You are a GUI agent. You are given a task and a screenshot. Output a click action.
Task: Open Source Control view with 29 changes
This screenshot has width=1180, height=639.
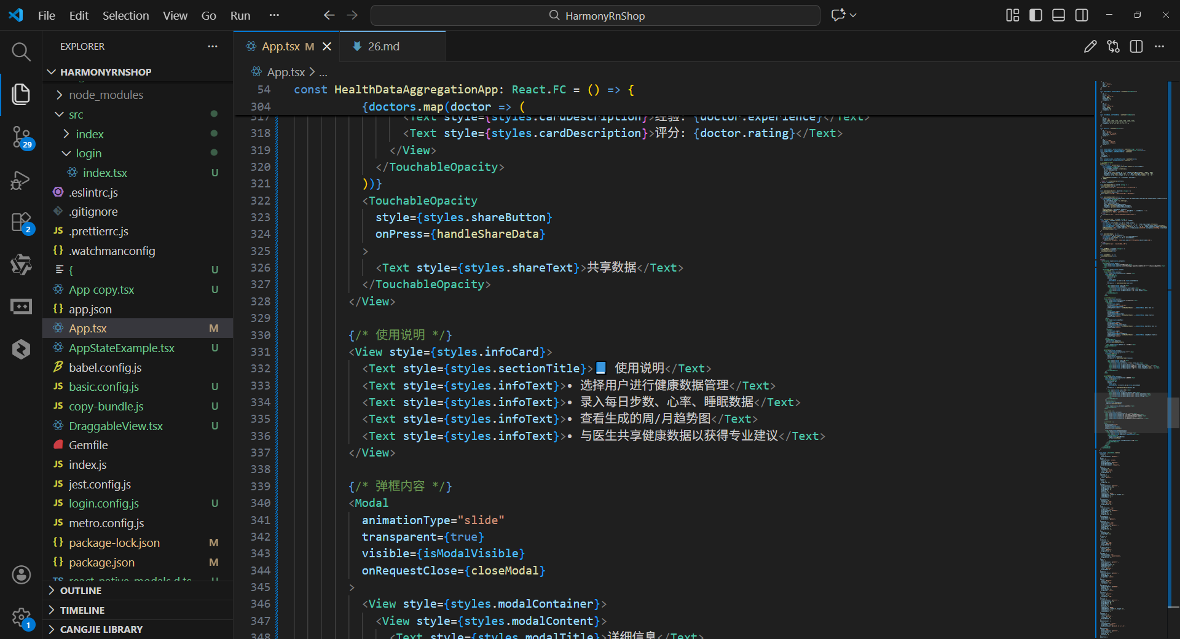(x=21, y=137)
